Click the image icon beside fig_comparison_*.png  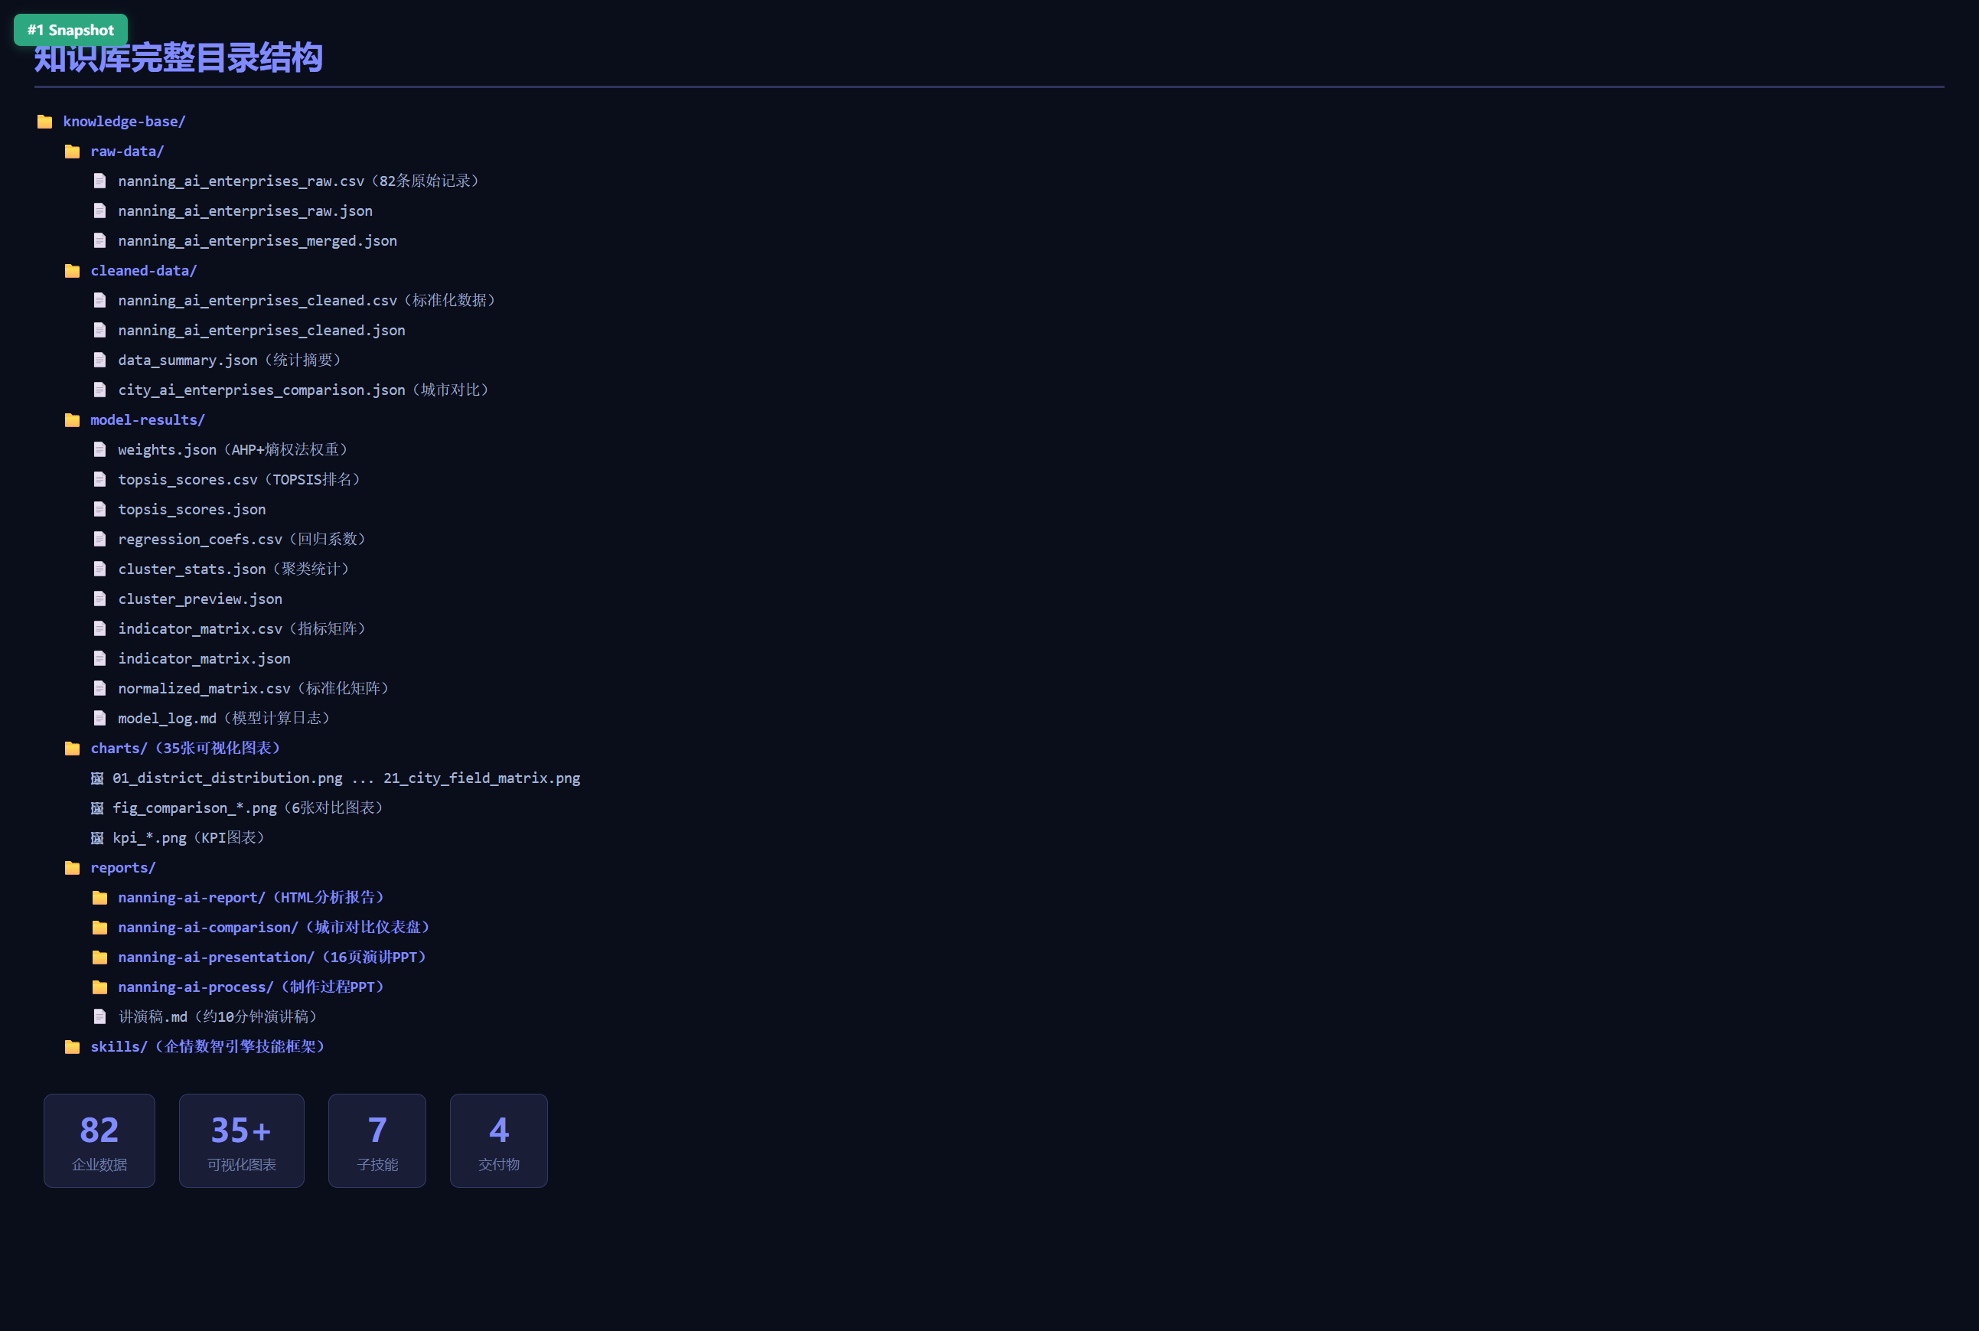[98, 808]
